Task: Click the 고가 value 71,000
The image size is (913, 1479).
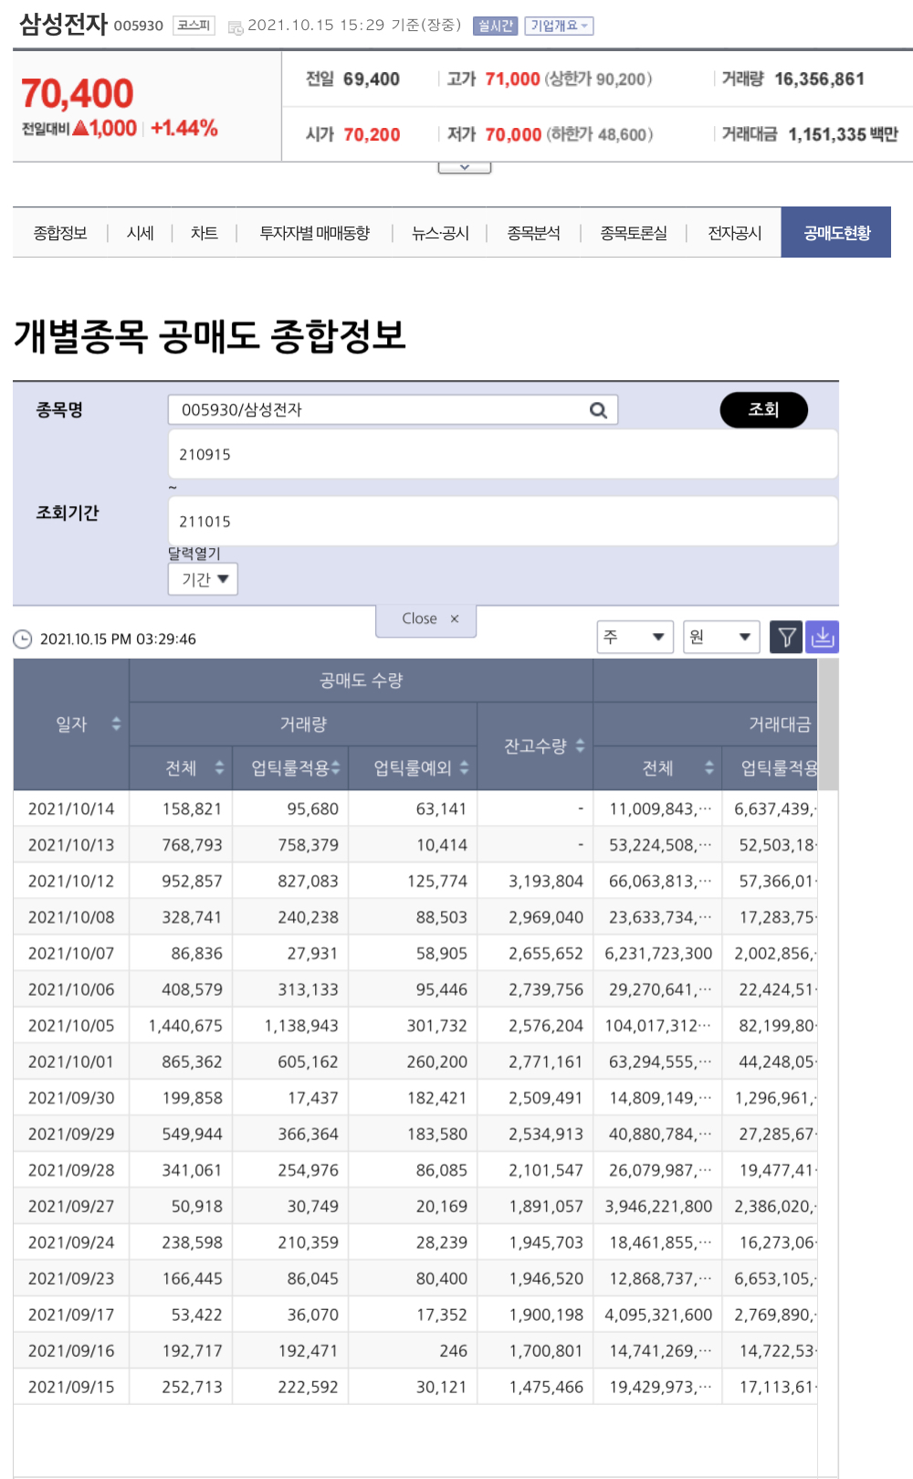Action: [x=512, y=79]
